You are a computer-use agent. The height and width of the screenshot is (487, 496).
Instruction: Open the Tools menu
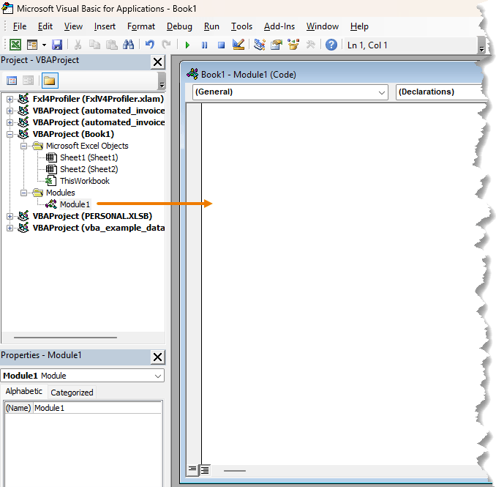pos(241,26)
